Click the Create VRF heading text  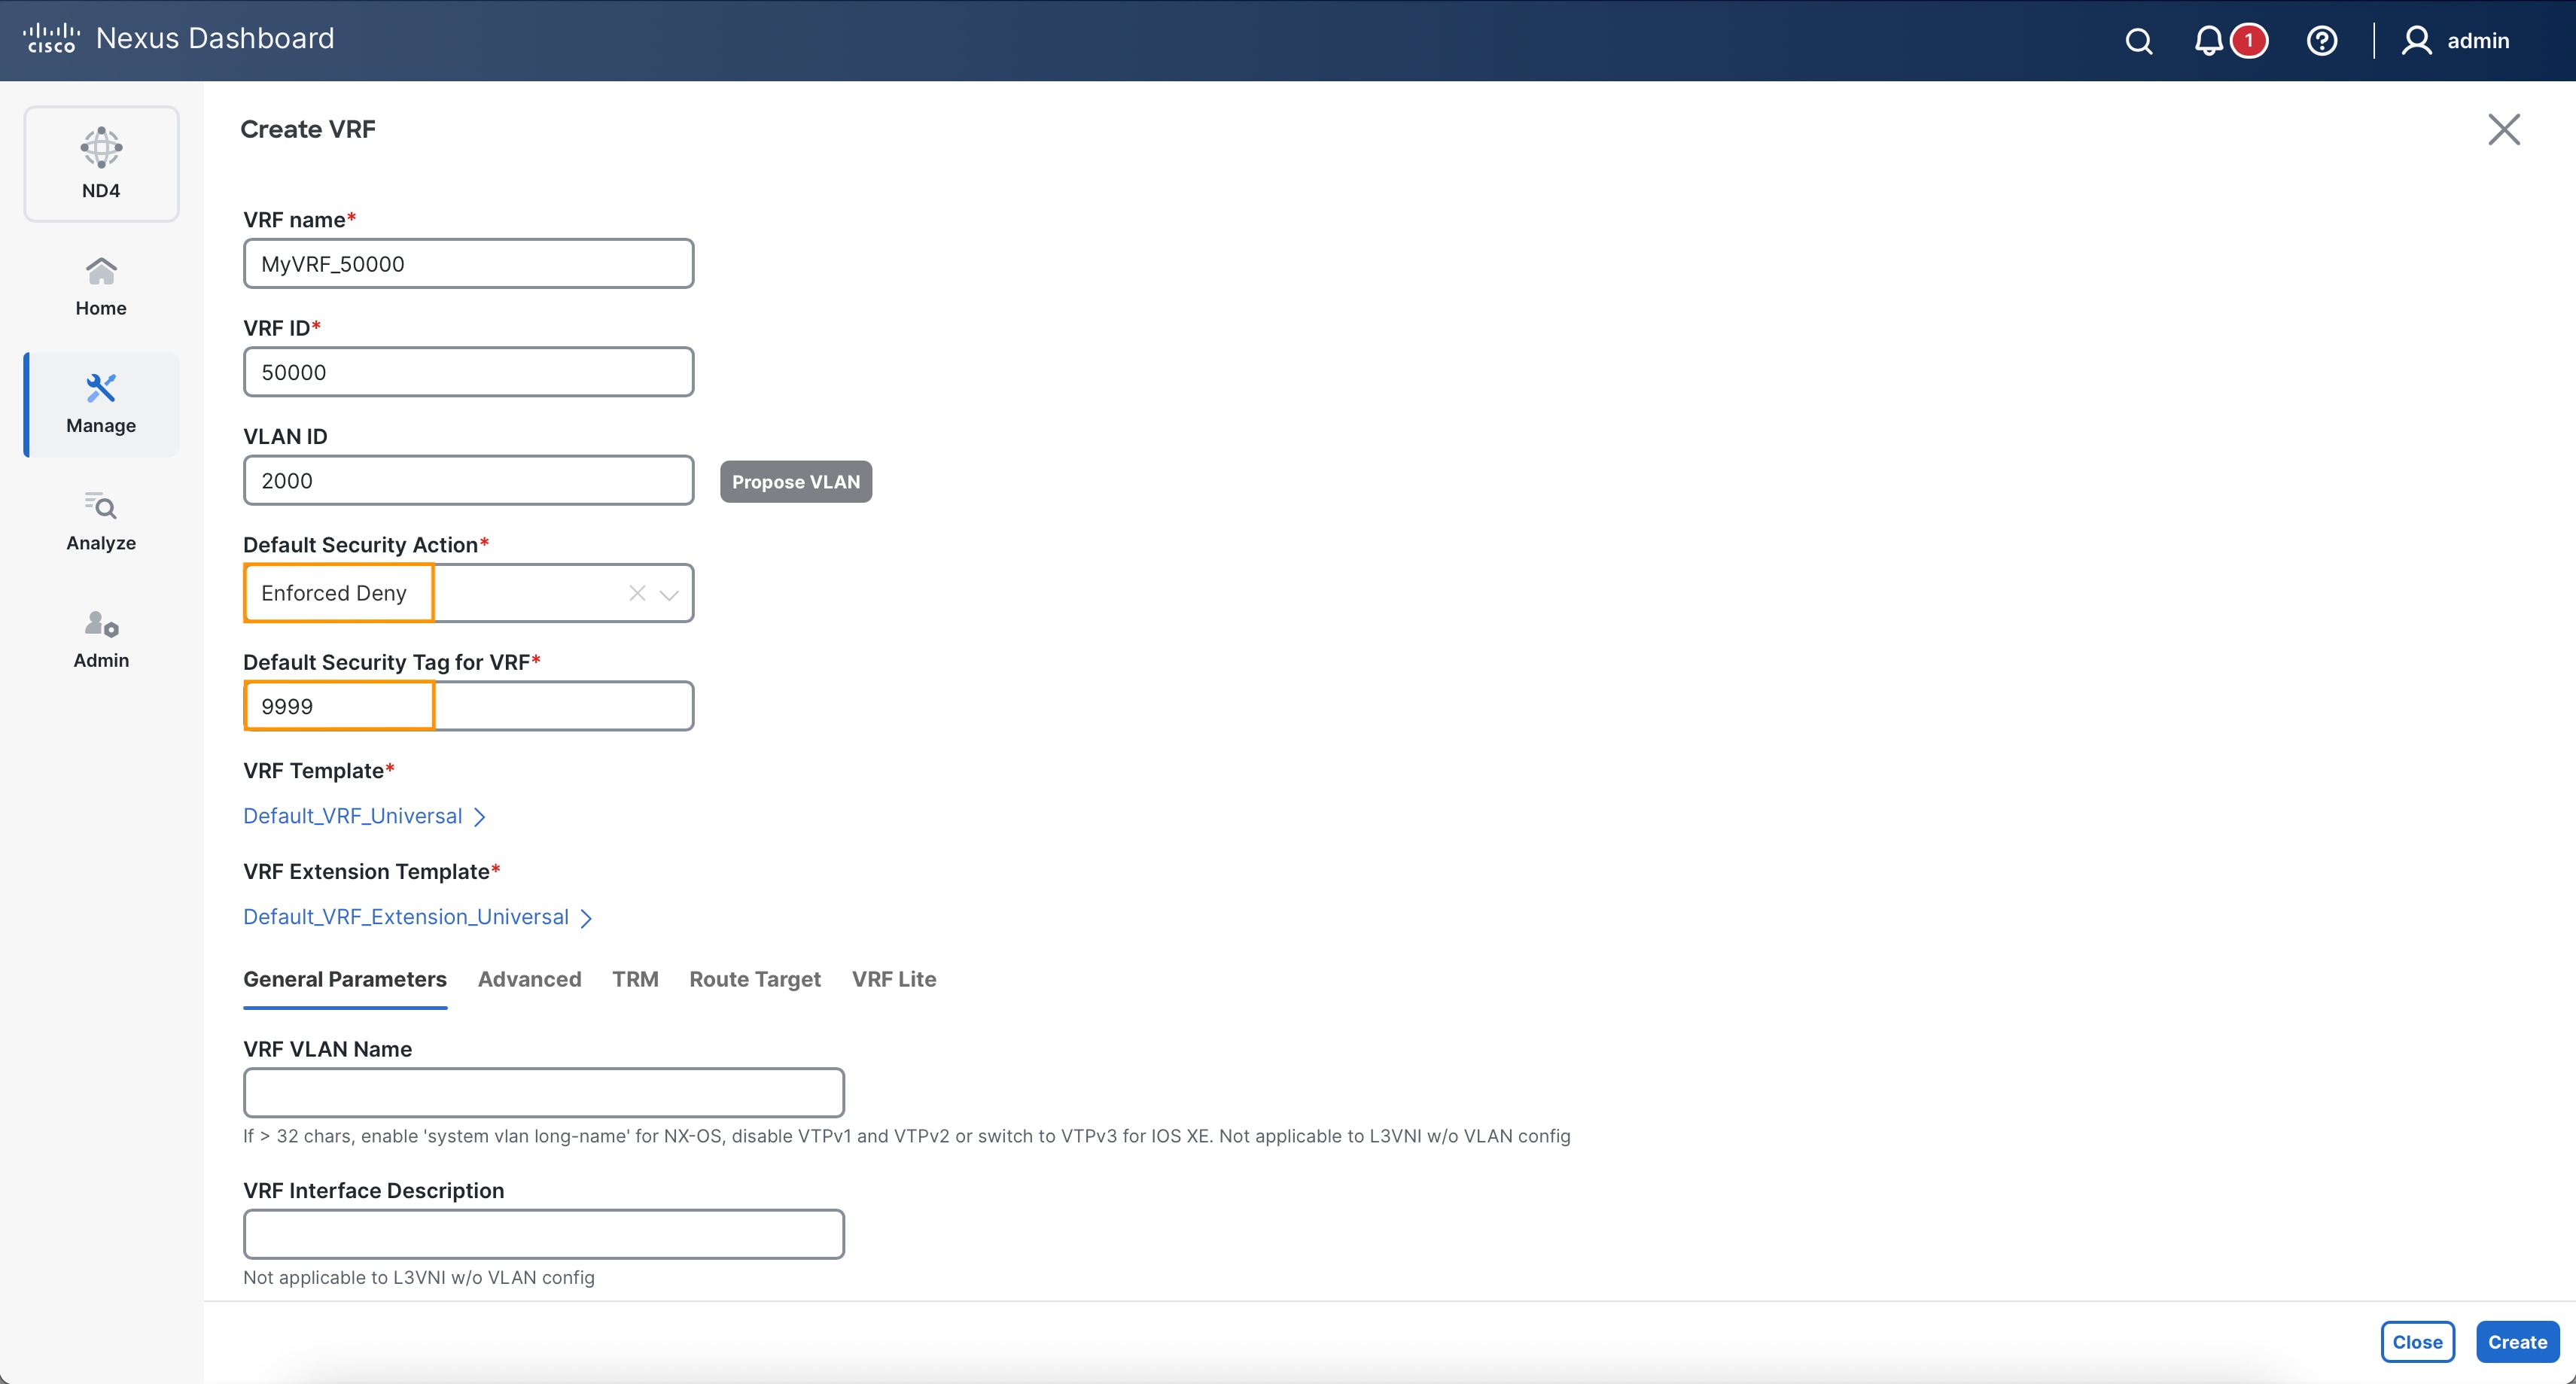coord(308,129)
